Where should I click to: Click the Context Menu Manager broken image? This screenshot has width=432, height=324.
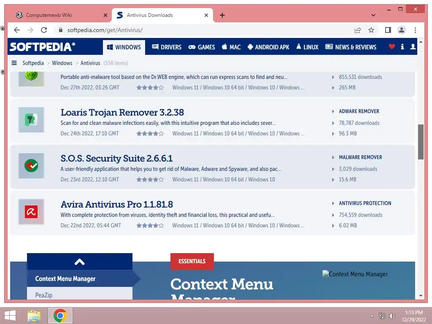click(x=355, y=274)
